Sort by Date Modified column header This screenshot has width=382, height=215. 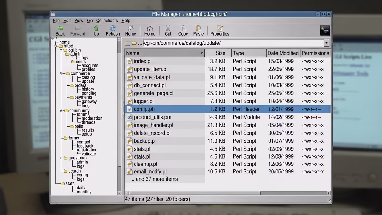coord(283,53)
